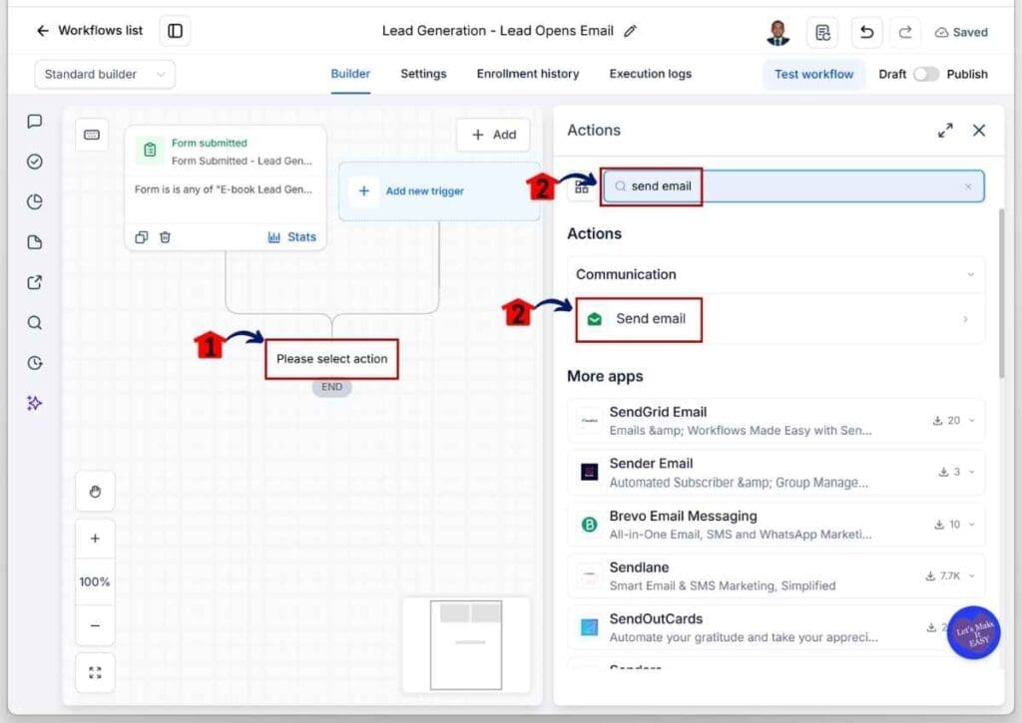This screenshot has width=1022, height=723.
Task: Expand the Actions panel fullscreen
Action: pos(945,131)
